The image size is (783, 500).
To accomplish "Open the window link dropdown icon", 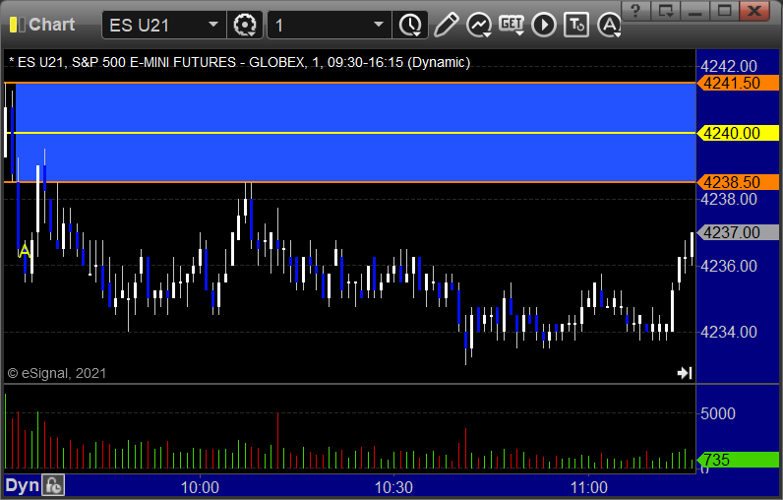I will click(666, 11).
